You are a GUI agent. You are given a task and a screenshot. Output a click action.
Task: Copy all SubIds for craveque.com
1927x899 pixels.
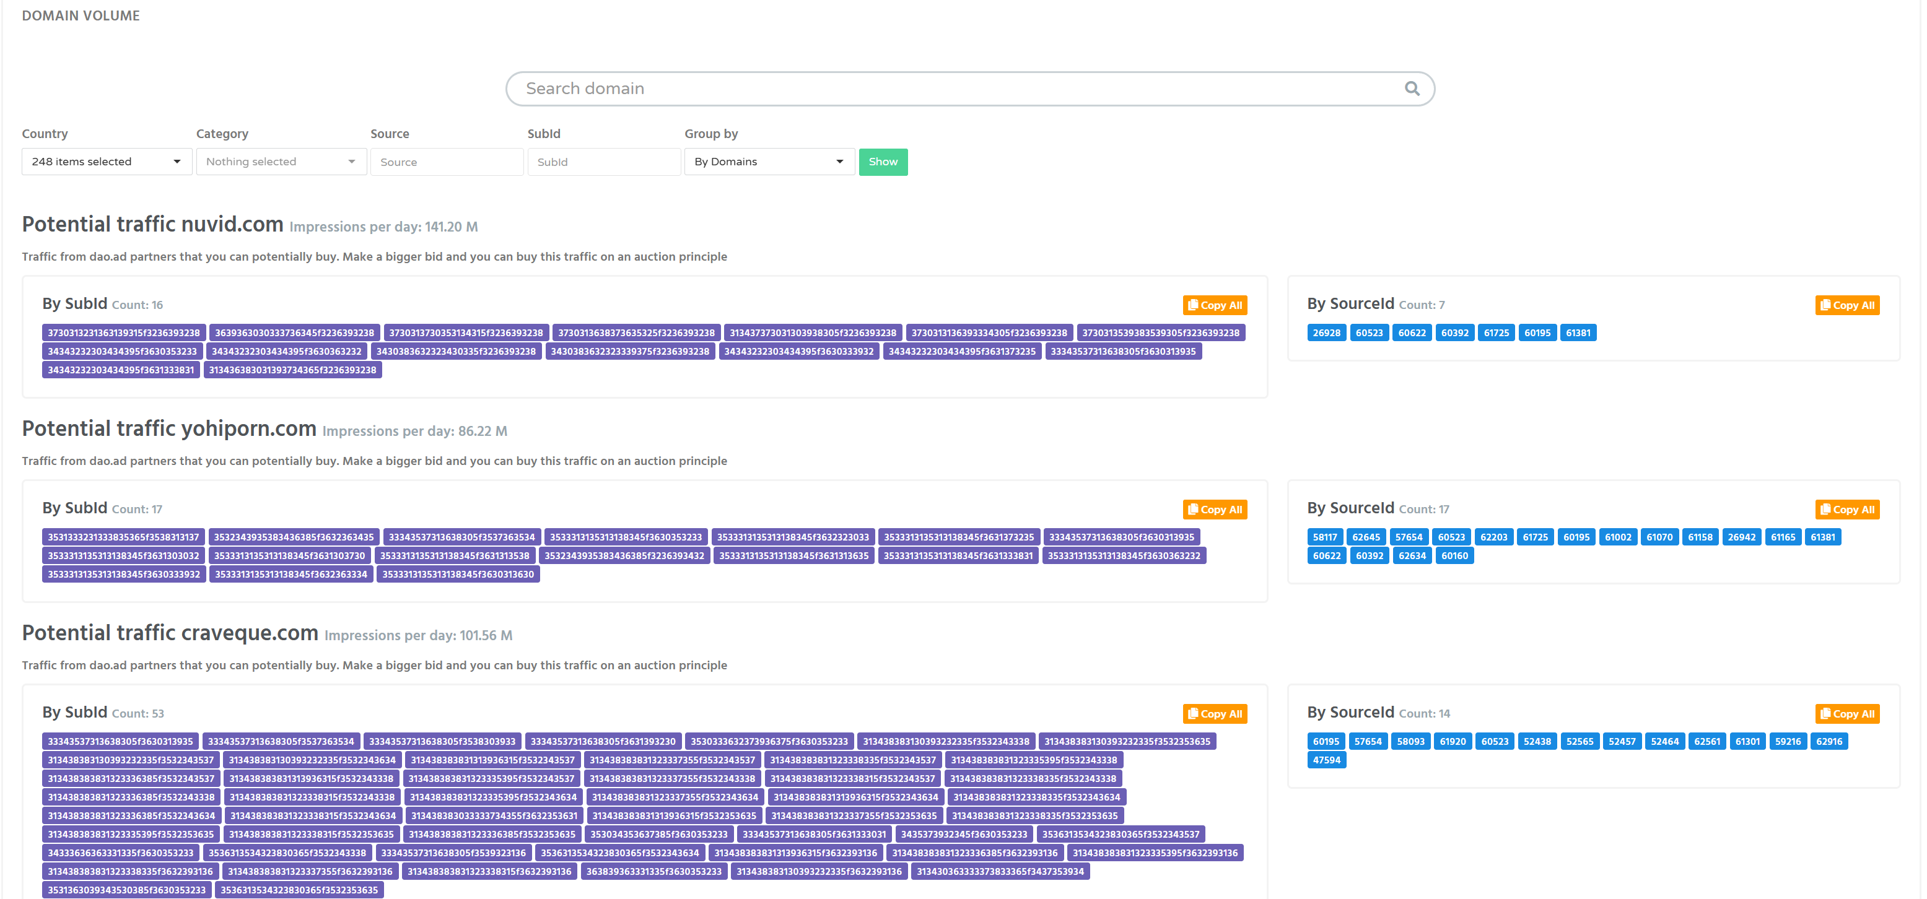1214,713
